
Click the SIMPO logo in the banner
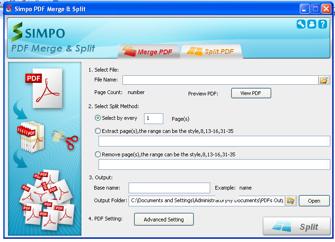click(x=38, y=32)
